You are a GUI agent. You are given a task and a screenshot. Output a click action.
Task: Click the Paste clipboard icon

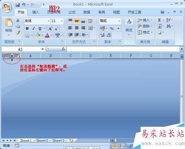click(9, 22)
